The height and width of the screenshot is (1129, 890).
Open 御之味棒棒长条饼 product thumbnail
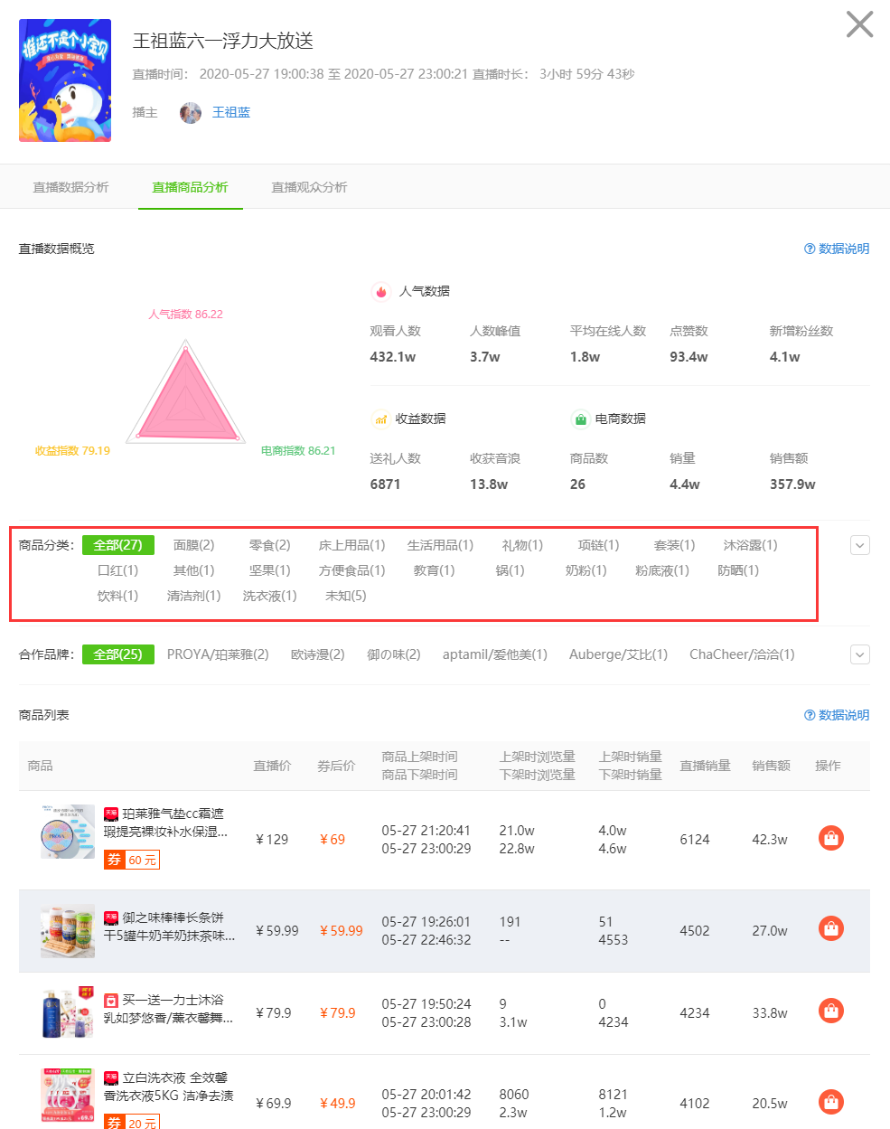[68, 931]
